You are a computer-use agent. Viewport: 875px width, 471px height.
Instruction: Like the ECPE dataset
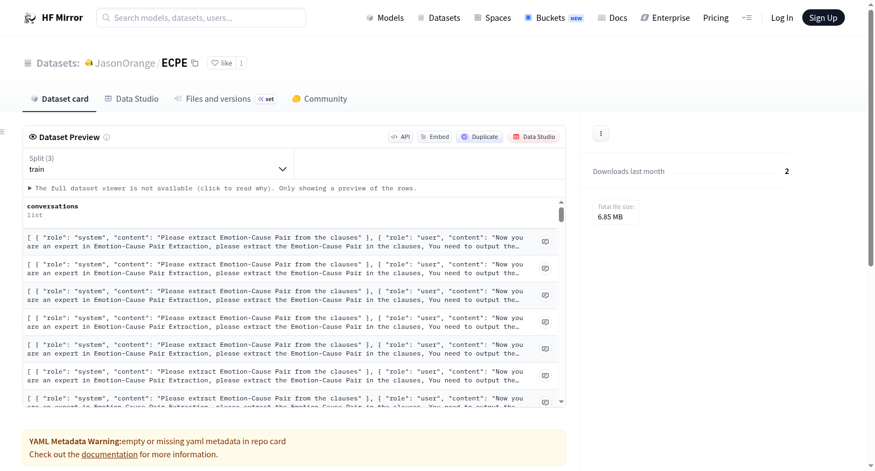pos(222,63)
